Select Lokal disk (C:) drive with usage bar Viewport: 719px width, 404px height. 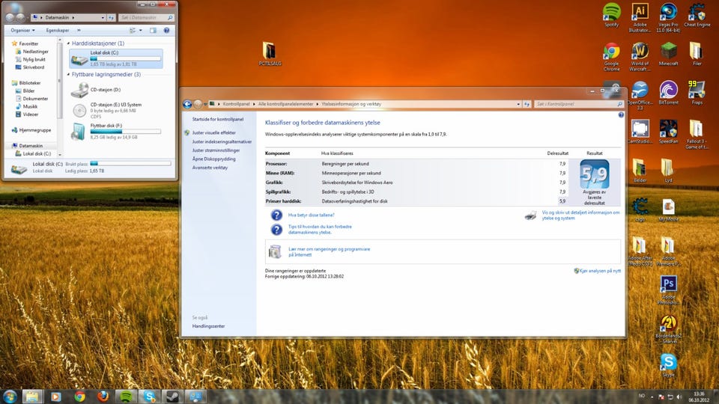tap(116, 58)
